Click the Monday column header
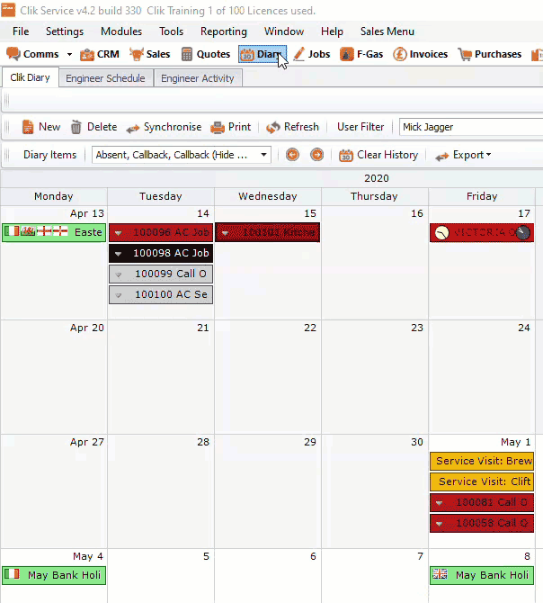Image resolution: width=543 pixels, height=603 pixels. pos(54,196)
